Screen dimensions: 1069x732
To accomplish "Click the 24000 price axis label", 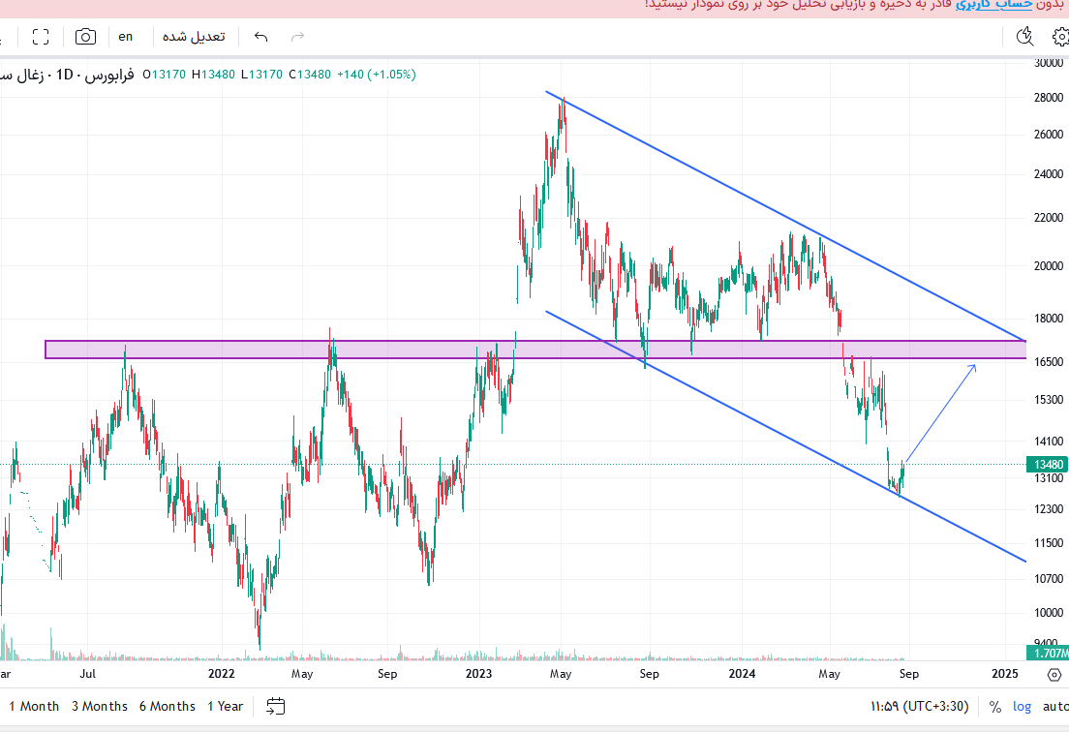I will coord(1049,173).
